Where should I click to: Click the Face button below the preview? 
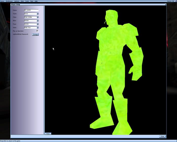pyautogui.click(x=48, y=133)
